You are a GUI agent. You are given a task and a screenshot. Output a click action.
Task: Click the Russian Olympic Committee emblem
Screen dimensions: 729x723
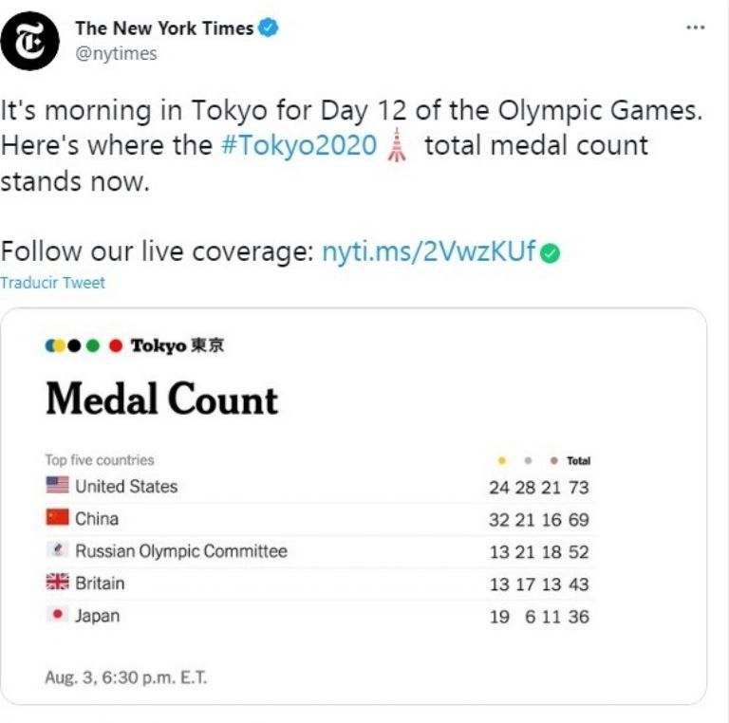tap(57, 550)
